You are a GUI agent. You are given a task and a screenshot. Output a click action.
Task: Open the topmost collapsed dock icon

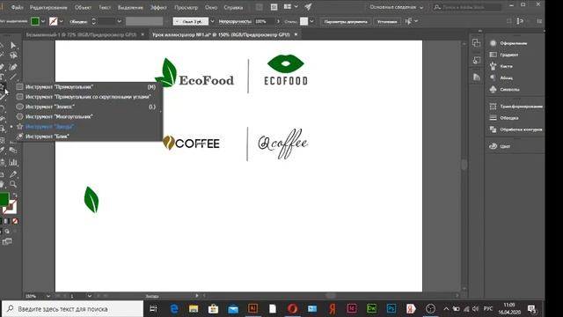coord(477,43)
